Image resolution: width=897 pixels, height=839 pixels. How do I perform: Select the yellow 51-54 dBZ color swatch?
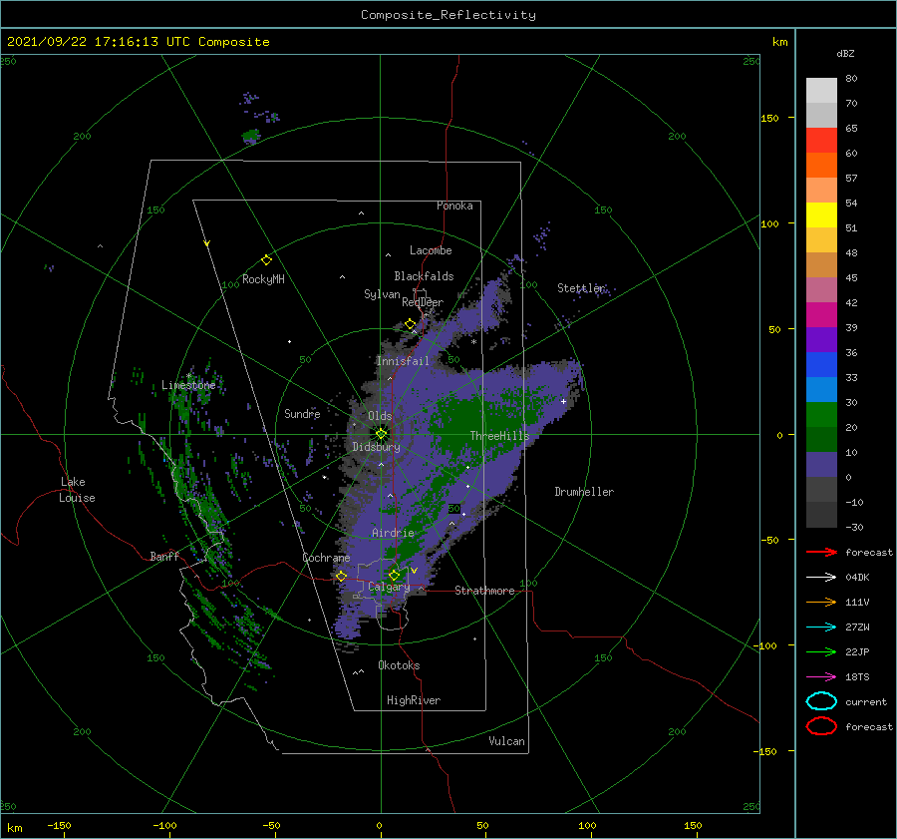click(821, 214)
